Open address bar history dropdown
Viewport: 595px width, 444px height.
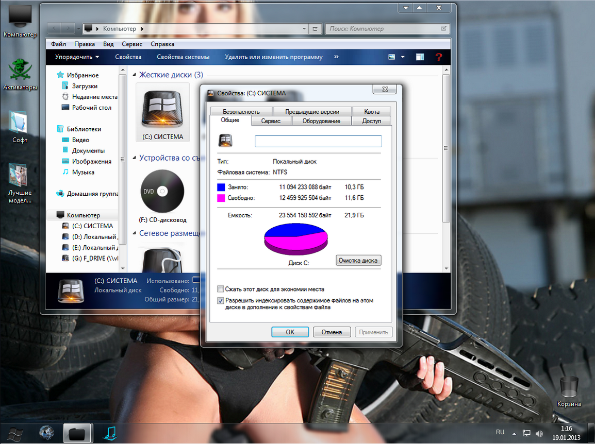click(x=304, y=29)
